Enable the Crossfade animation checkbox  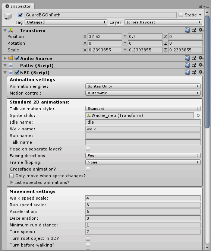88,169
